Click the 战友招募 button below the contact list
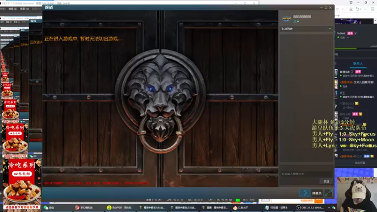This screenshot has width=377, height=212. coord(360,163)
